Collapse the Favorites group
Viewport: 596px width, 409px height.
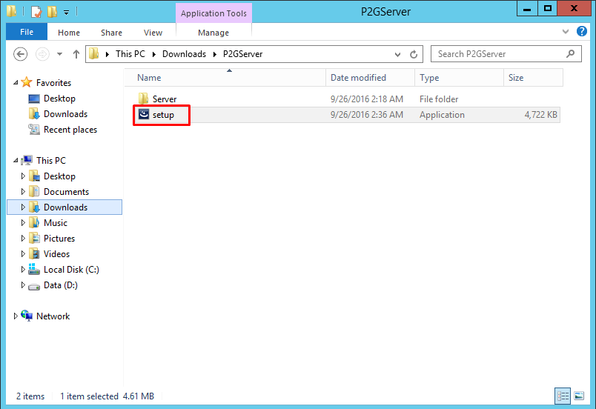click(x=16, y=82)
